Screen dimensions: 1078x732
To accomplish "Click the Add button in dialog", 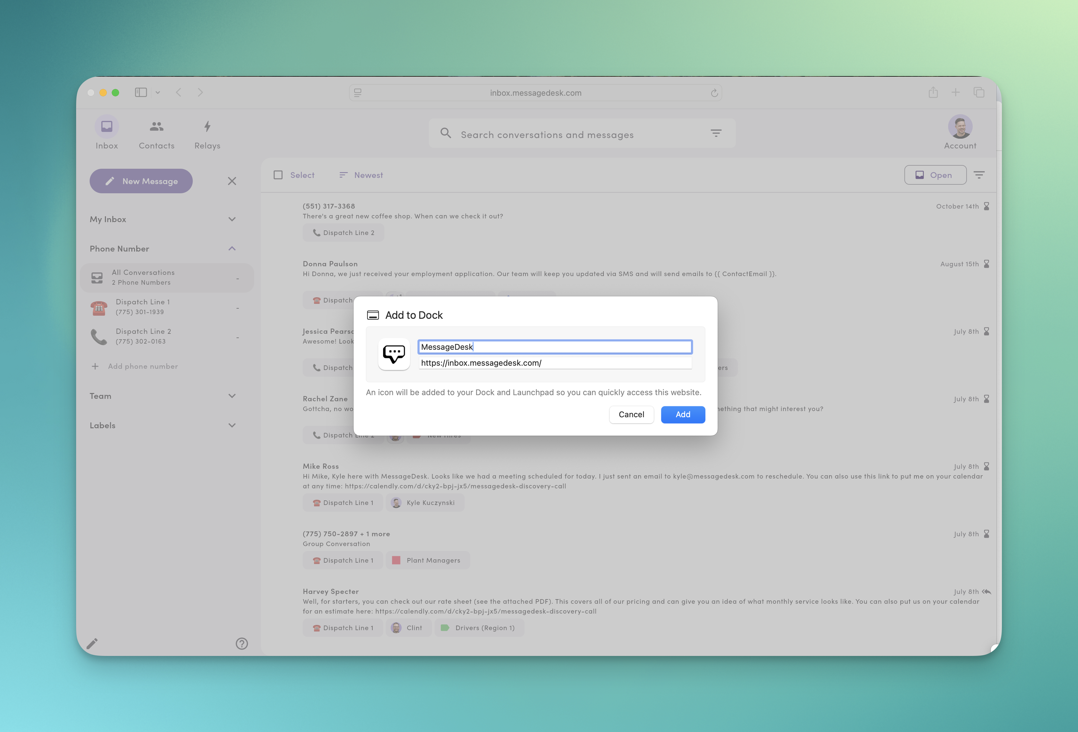I will pos(682,414).
